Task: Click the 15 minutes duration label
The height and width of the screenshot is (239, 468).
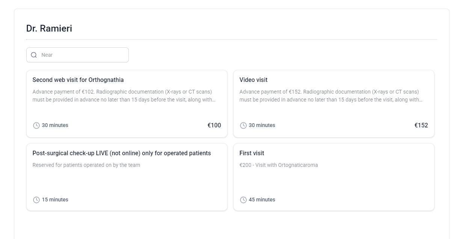Action: point(55,200)
